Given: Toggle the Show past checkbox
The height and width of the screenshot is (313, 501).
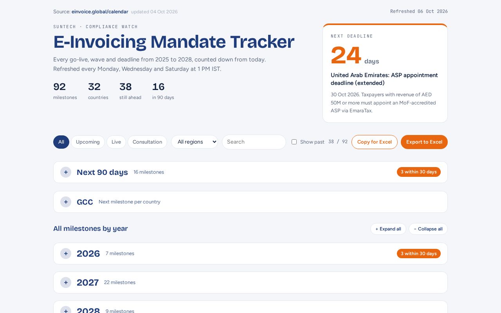Looking at the screenshot, I should coord(294,142).
